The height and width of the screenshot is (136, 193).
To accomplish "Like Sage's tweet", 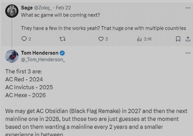I will tap(101, 39).
